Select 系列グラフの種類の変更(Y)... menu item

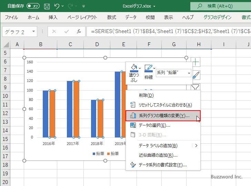[x=163, y=116]
